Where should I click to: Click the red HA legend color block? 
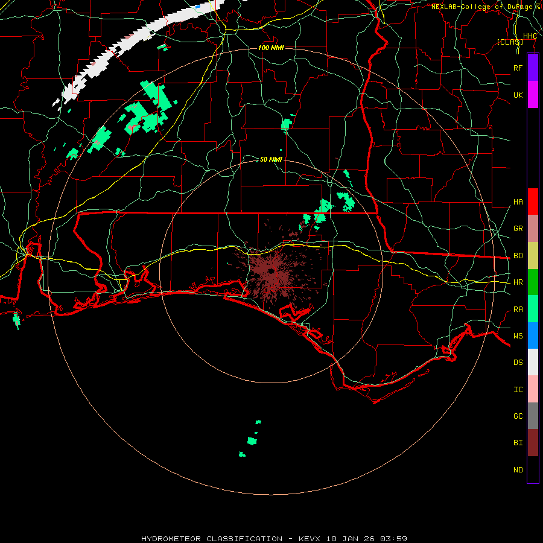(533, 202)
